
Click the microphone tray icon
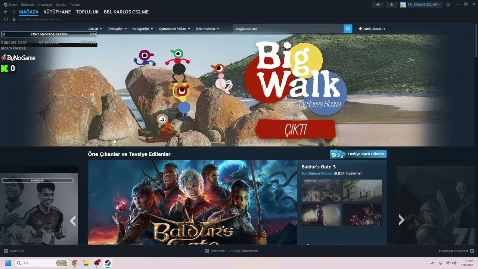click(x=440, y=263)
